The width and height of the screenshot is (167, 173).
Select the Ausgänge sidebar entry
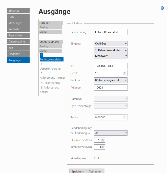[18, 60]
